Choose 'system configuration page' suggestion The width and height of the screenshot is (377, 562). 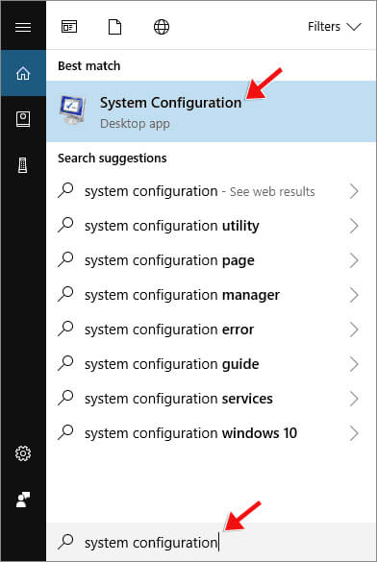[x=212, y=260]
